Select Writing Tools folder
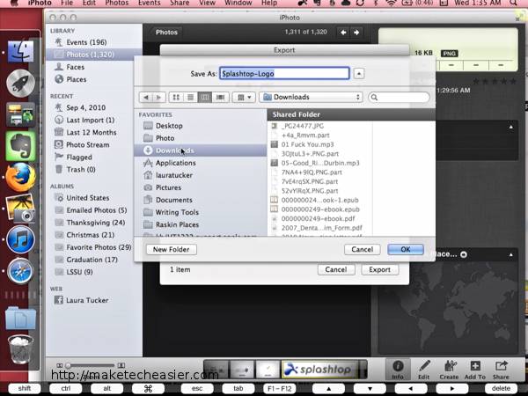 pyautogui.click(x=201, y=212)
